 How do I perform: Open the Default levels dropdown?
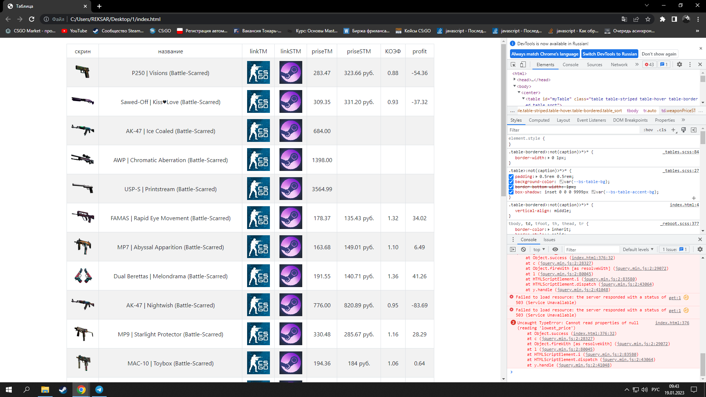[x=638, y=249]
